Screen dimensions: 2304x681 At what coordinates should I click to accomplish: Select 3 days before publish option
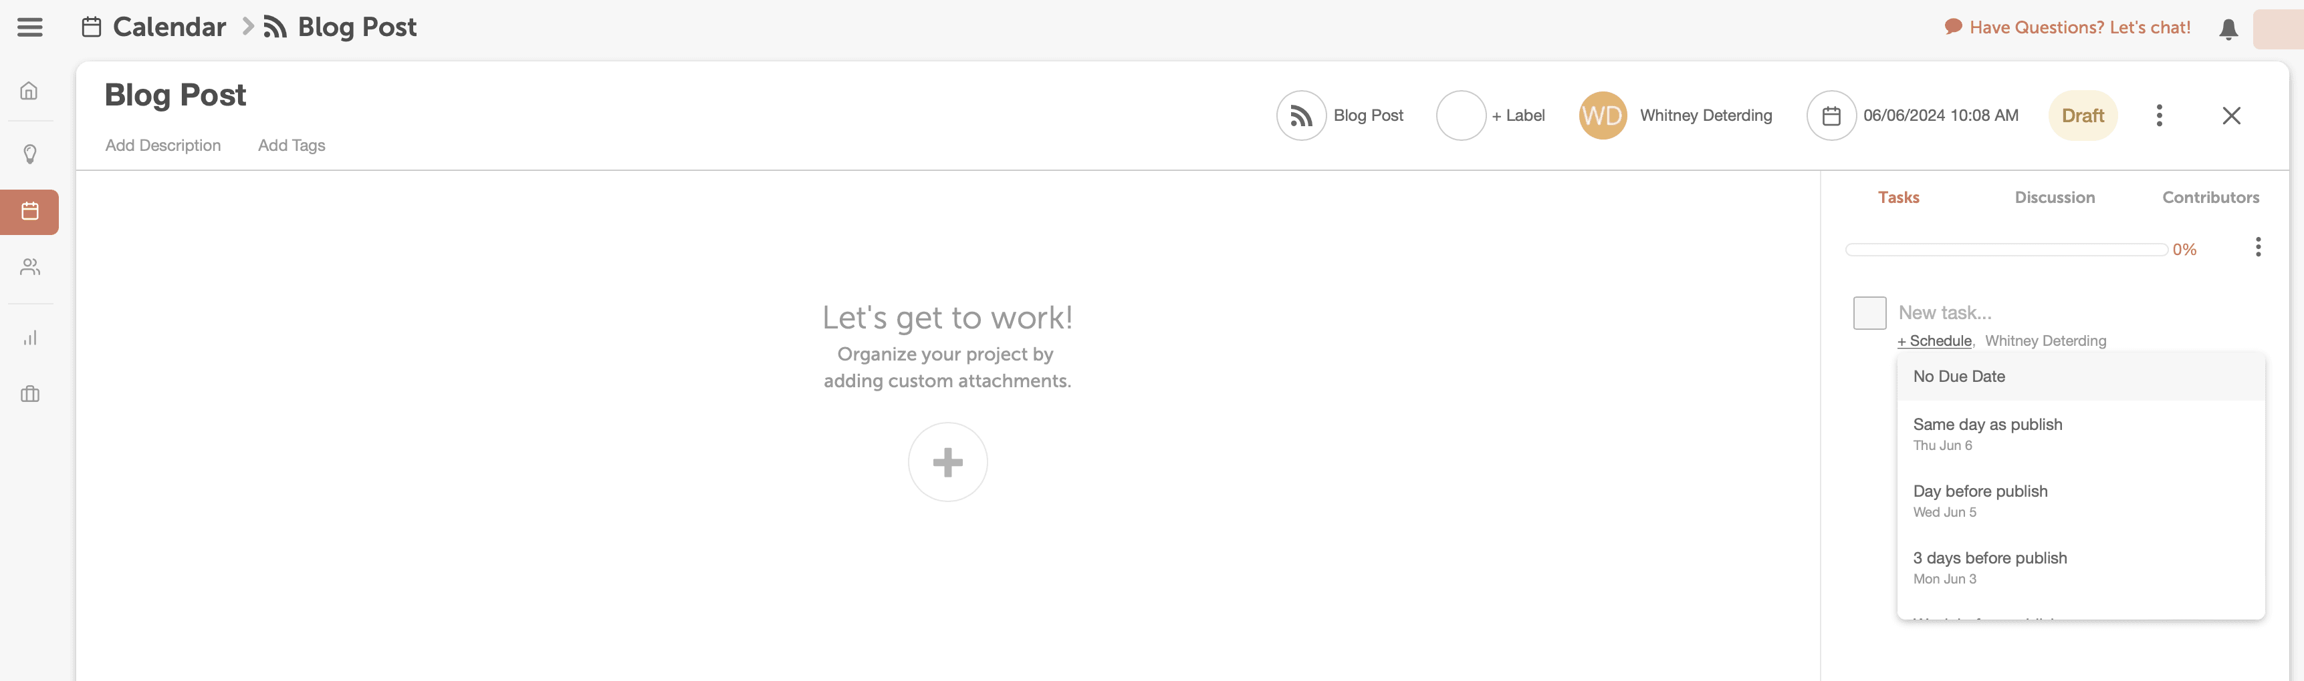click(2081, 567)
